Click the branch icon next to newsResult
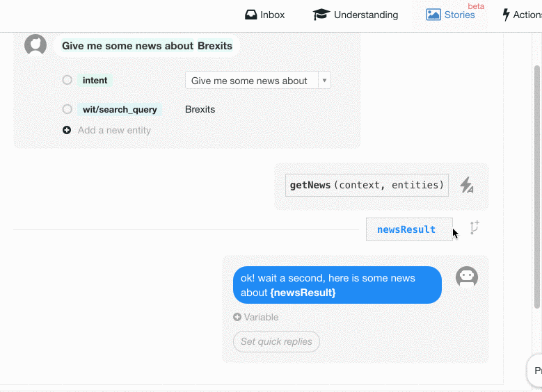 [475, 227]
